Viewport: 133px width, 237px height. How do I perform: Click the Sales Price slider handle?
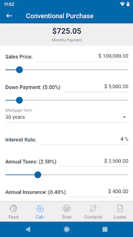tap(19, 70)
